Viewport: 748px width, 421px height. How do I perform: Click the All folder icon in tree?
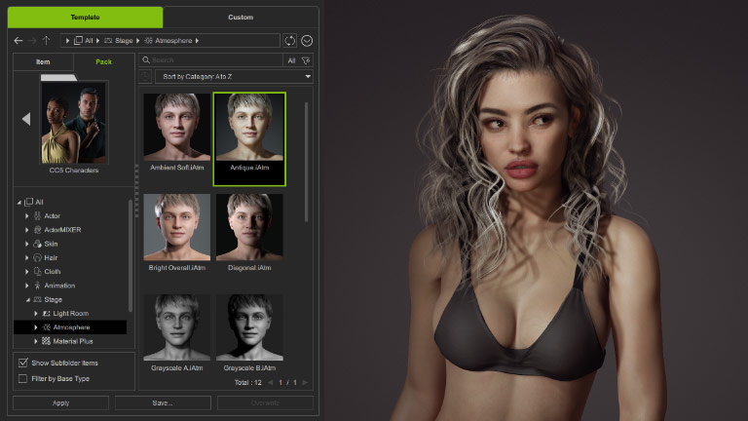[x=28, y=202]
